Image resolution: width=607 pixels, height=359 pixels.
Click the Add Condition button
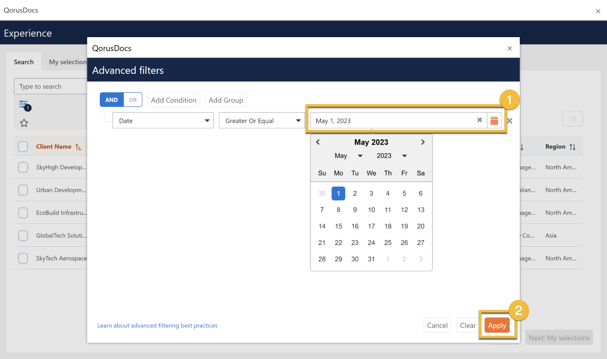[x=174, y=100]
